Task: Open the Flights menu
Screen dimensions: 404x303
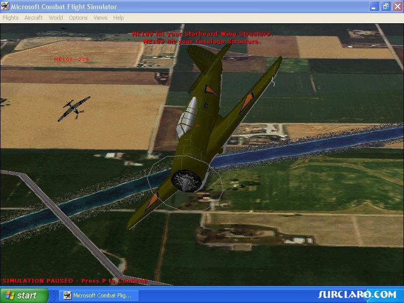Action: [11, 18]
